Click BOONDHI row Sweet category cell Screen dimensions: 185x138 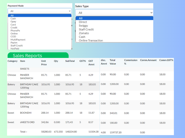coord(11,113)
